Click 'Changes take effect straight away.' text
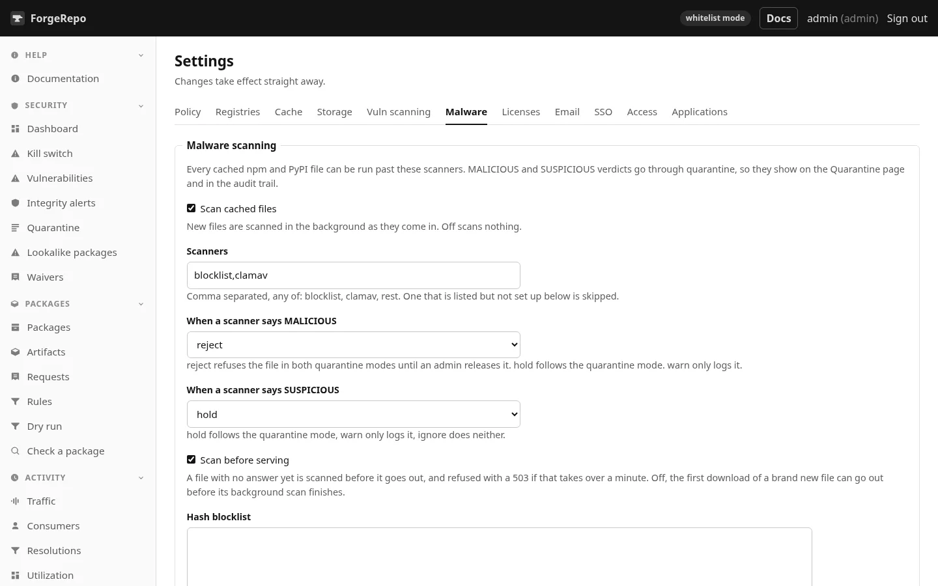 coord(250,81)
